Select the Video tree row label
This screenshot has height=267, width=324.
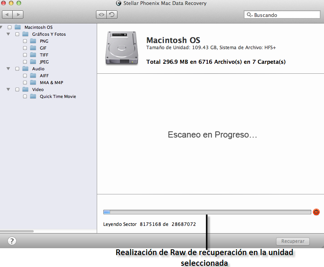click(38, 90)
